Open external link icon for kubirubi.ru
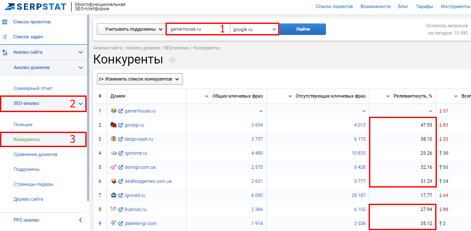 (x=121, y=209)
